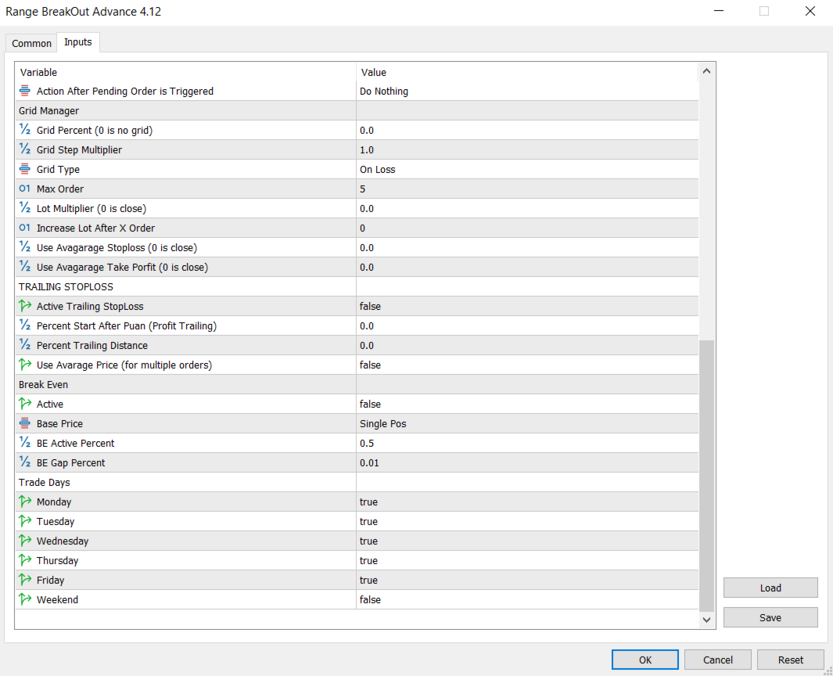
Task: Click the Increase Lot After X Order icon
Action: 25,228
